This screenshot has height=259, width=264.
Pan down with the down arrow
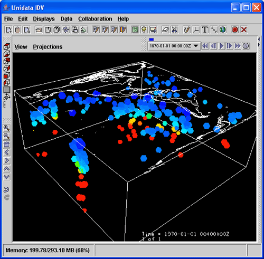coord(7,177)
